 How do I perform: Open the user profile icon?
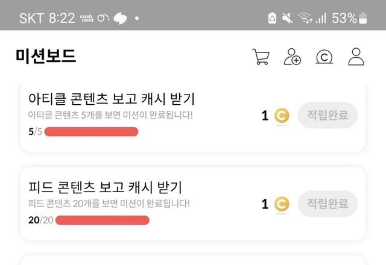[356, 57]
